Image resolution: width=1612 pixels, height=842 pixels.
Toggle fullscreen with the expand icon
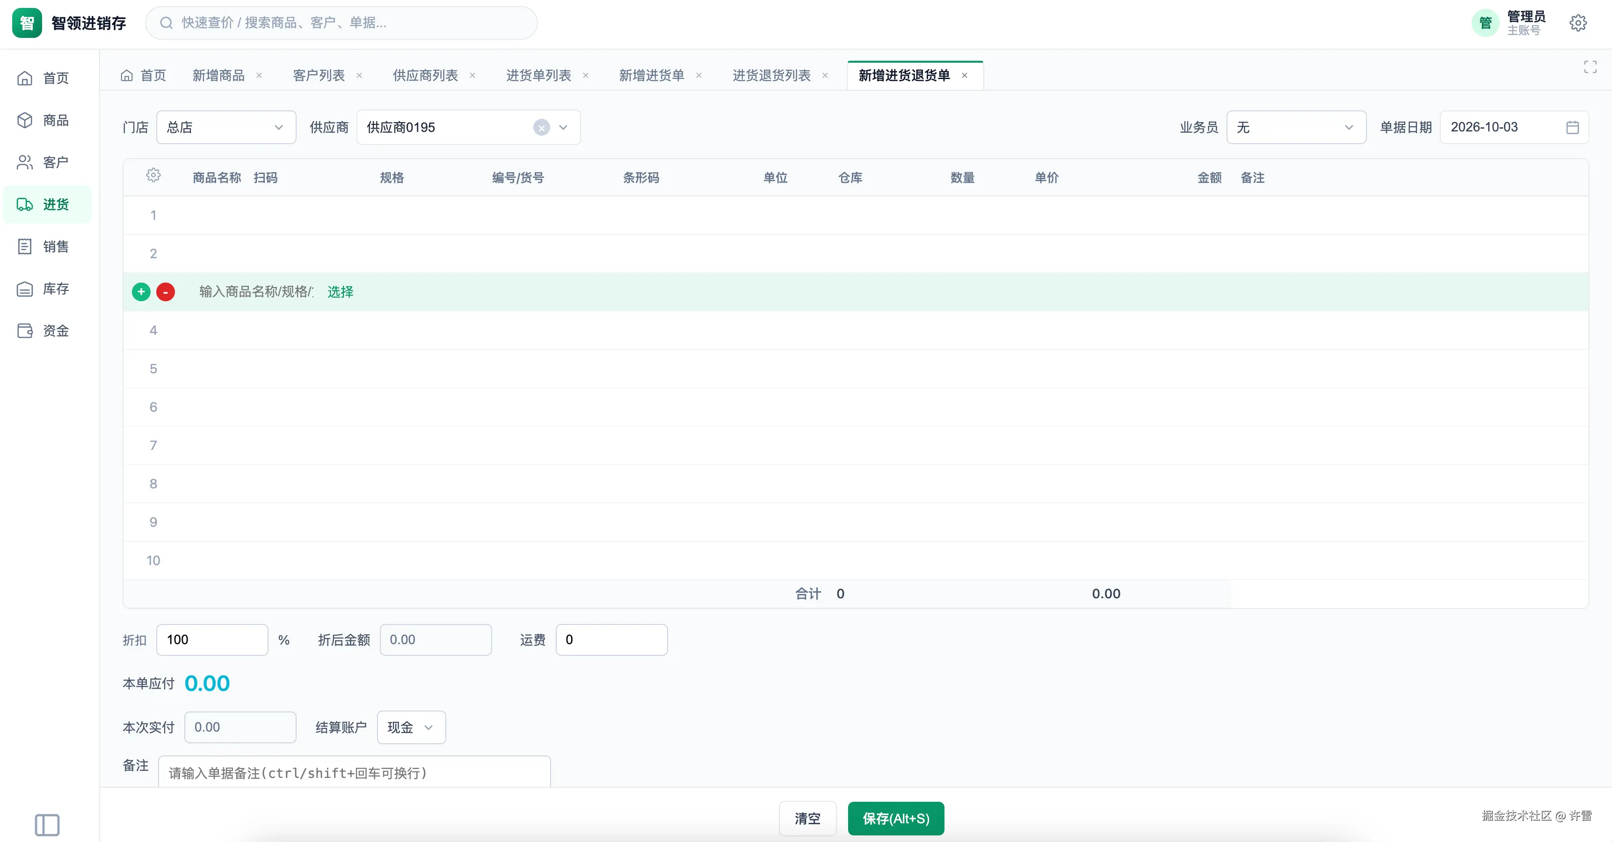tap(1590, 67)
